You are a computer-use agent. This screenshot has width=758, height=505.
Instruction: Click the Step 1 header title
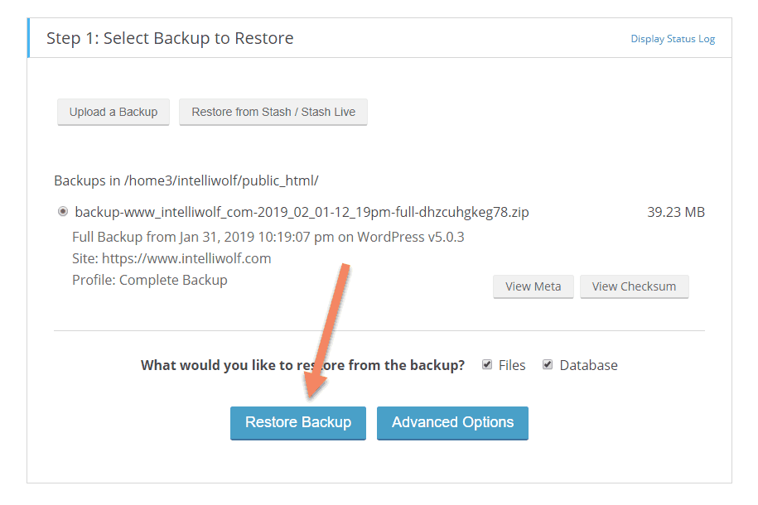(168, 38)
